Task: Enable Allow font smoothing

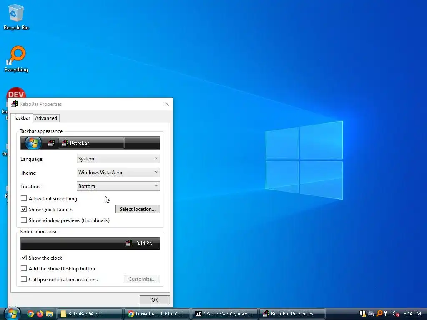Action: [24, 198]
